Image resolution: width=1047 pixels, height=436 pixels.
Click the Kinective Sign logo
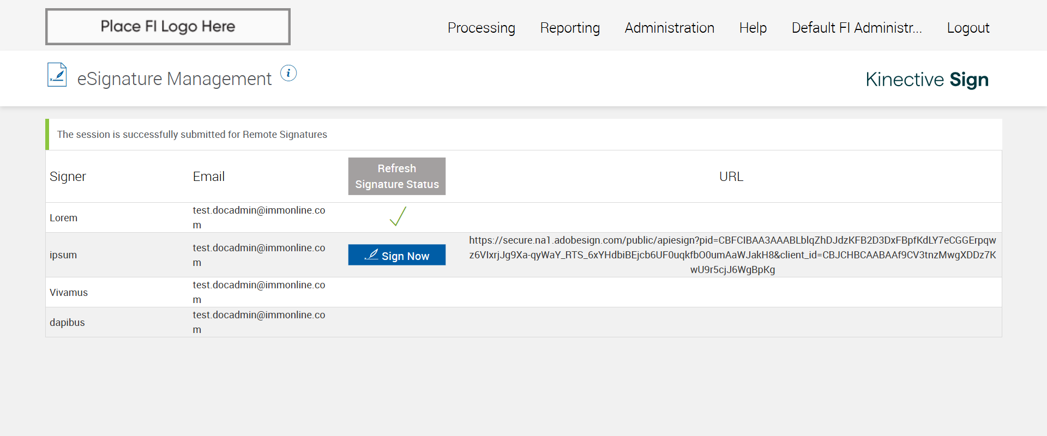926,80
